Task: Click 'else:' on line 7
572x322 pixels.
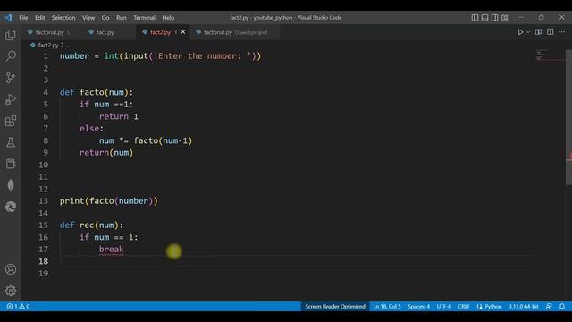Action: pyautogui.click(x=91, y=129)
